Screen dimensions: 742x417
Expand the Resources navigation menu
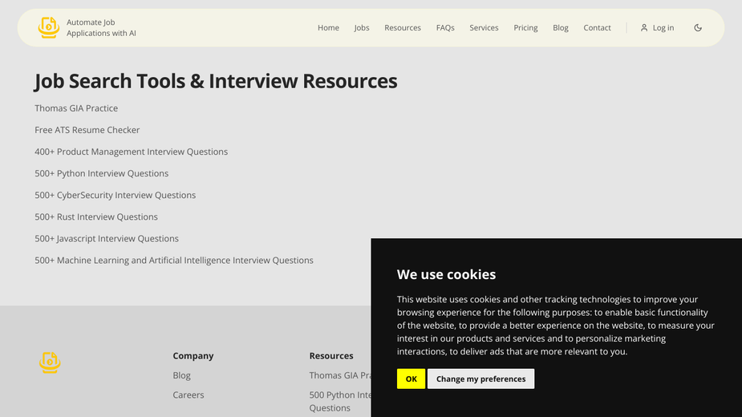(402, 28)
